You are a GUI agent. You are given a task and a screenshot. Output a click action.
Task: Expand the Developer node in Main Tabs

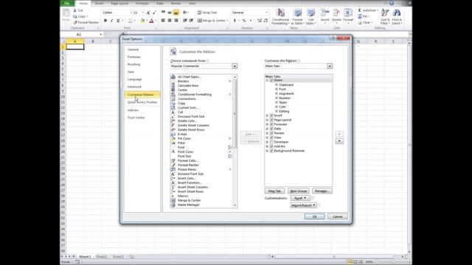pos(267,142)
